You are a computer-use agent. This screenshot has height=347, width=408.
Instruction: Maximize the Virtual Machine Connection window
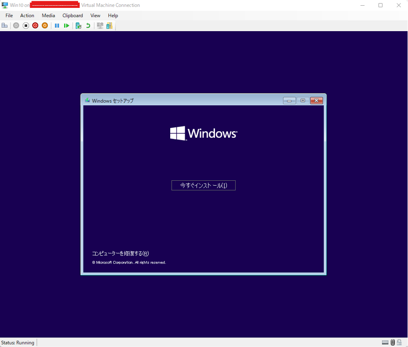(380, 5)
